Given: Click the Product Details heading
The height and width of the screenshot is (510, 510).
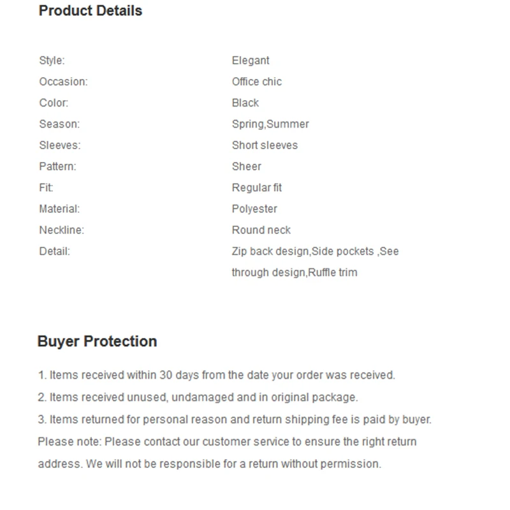Looking at the screenshot, I should pos(91,11).
